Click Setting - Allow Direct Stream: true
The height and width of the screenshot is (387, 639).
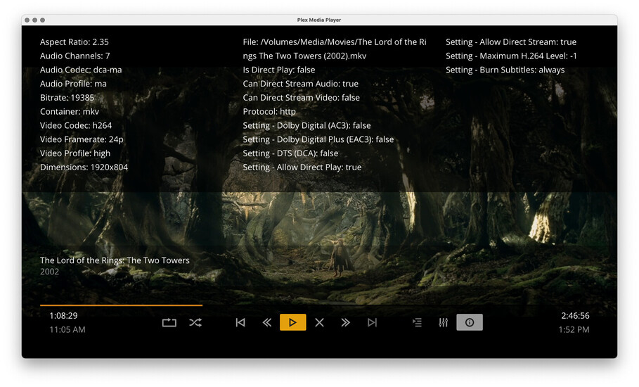click(x=511, y=42)
